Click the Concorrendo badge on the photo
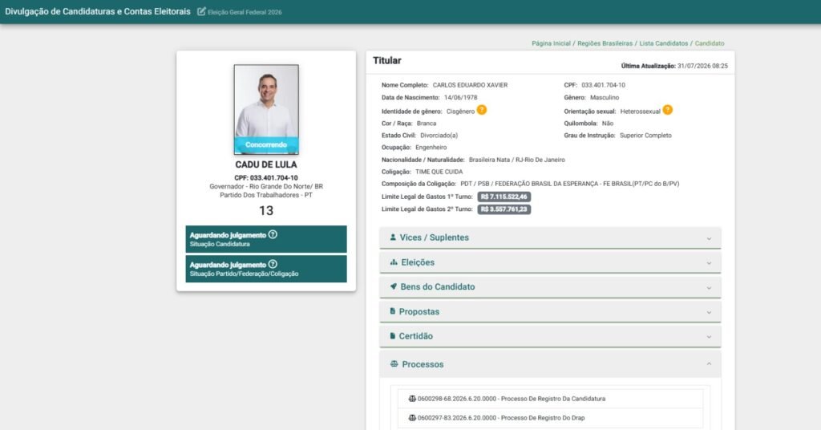Viewport: 821px width, 430px height. pos(266,144)
